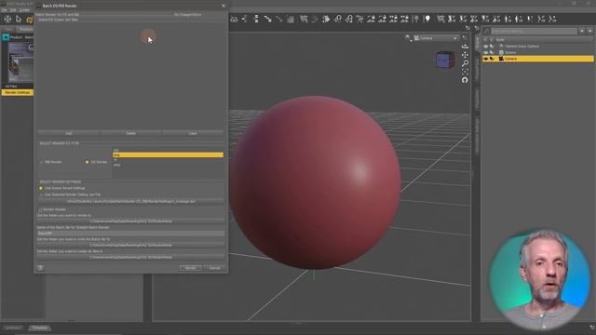Click the Zoom magnifier control in viewport
596x335 pixels.
tap(465, 63)
